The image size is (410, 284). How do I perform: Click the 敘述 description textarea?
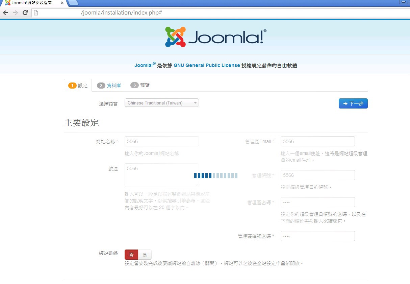(x=162, y=175)
